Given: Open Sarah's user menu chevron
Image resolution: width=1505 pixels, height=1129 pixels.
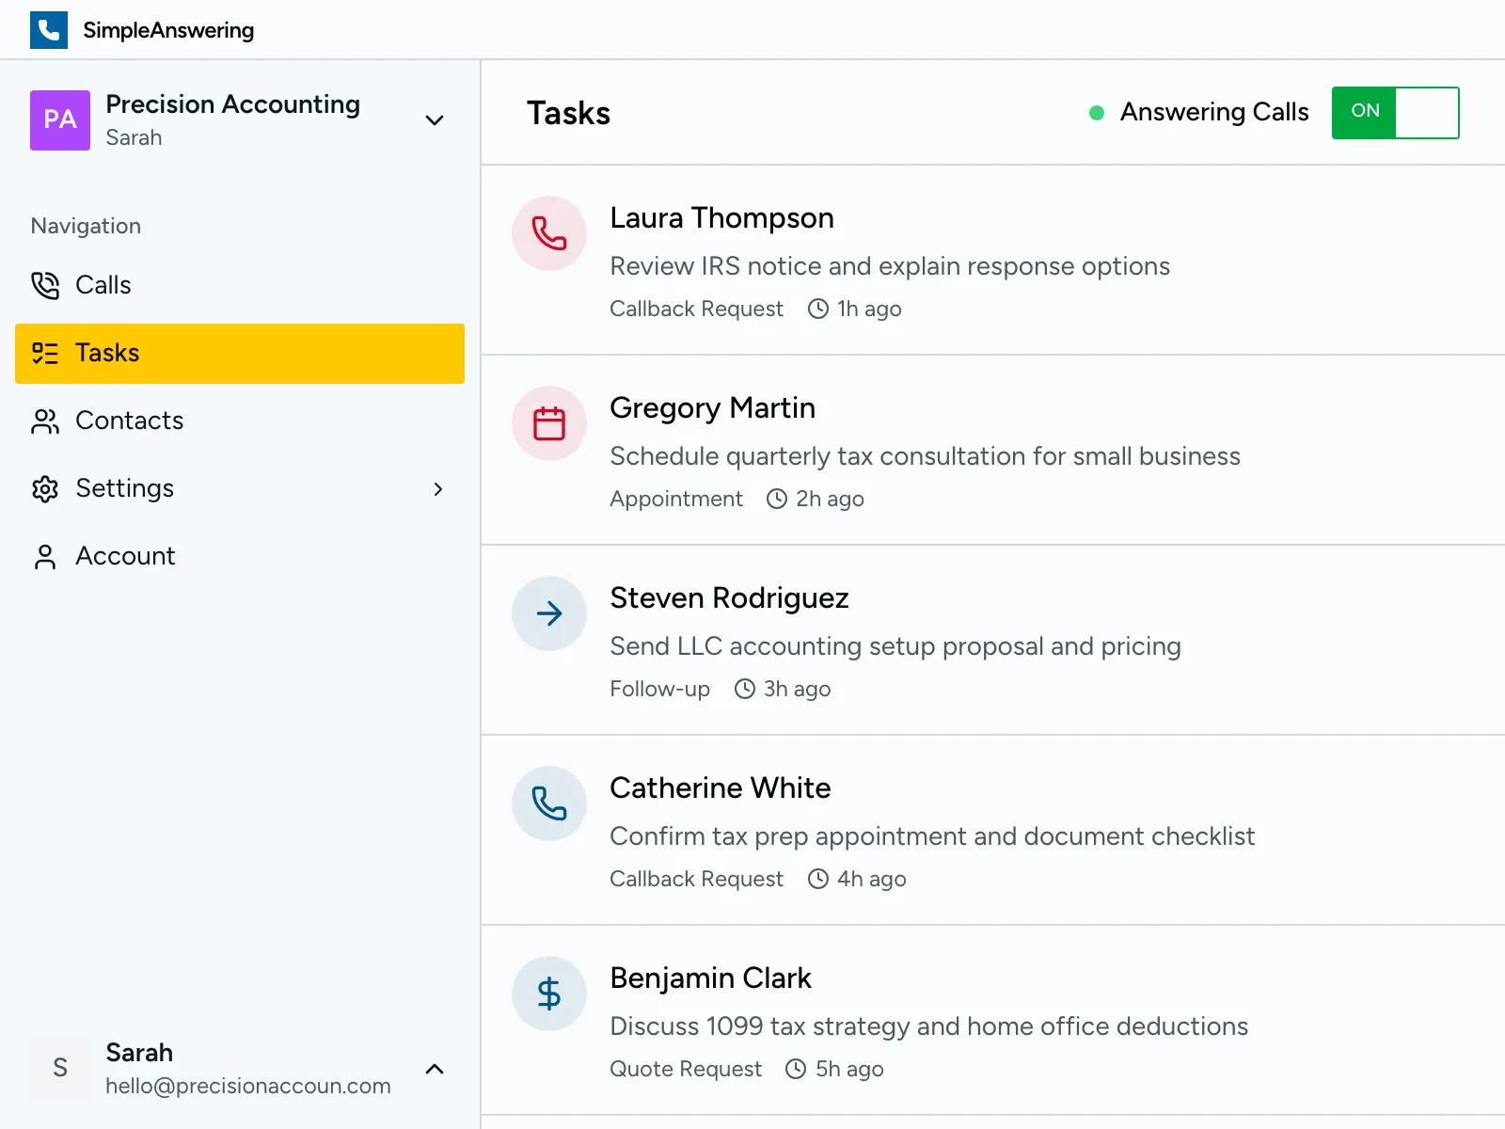Looking at the screenshot, I should click(435, 1069).
